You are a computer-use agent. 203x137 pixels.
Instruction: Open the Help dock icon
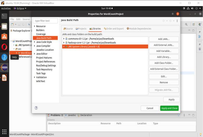pyautogui.click(x=4, y=57)
